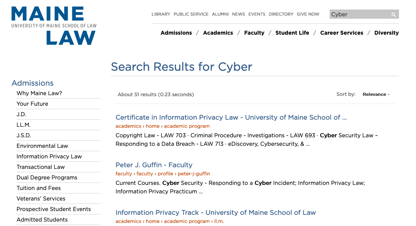Click the 'faculty › faculty › profile › peter-j-guffin' breadcrumb
Image resolution: width=416 pixels, height=226 pixels.
[x=163, y=174]
